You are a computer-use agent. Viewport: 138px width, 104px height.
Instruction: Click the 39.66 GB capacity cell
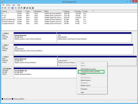coord(67,14)
